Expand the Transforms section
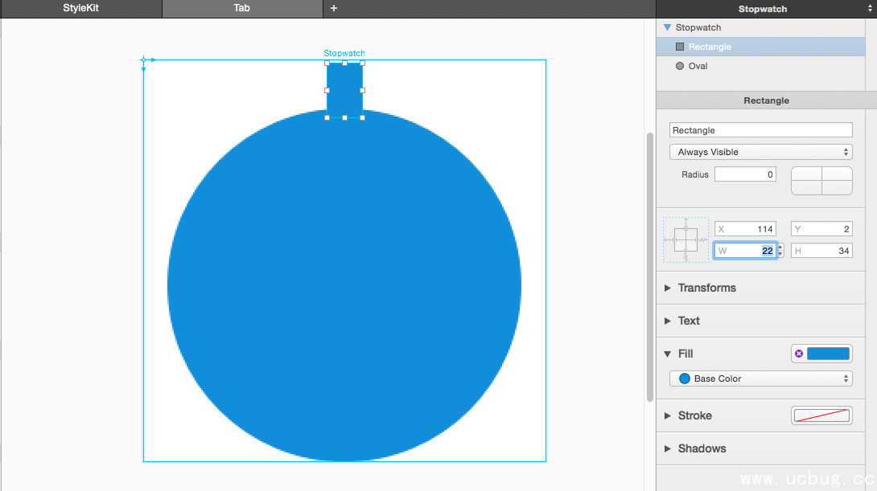 coord(667,288)
